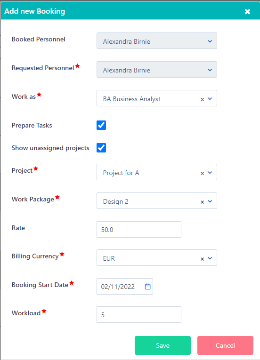Image resolution: width=260 pixels, height=360 pixels.
Task: Click the Rate input field
Action: coord(139,229)
